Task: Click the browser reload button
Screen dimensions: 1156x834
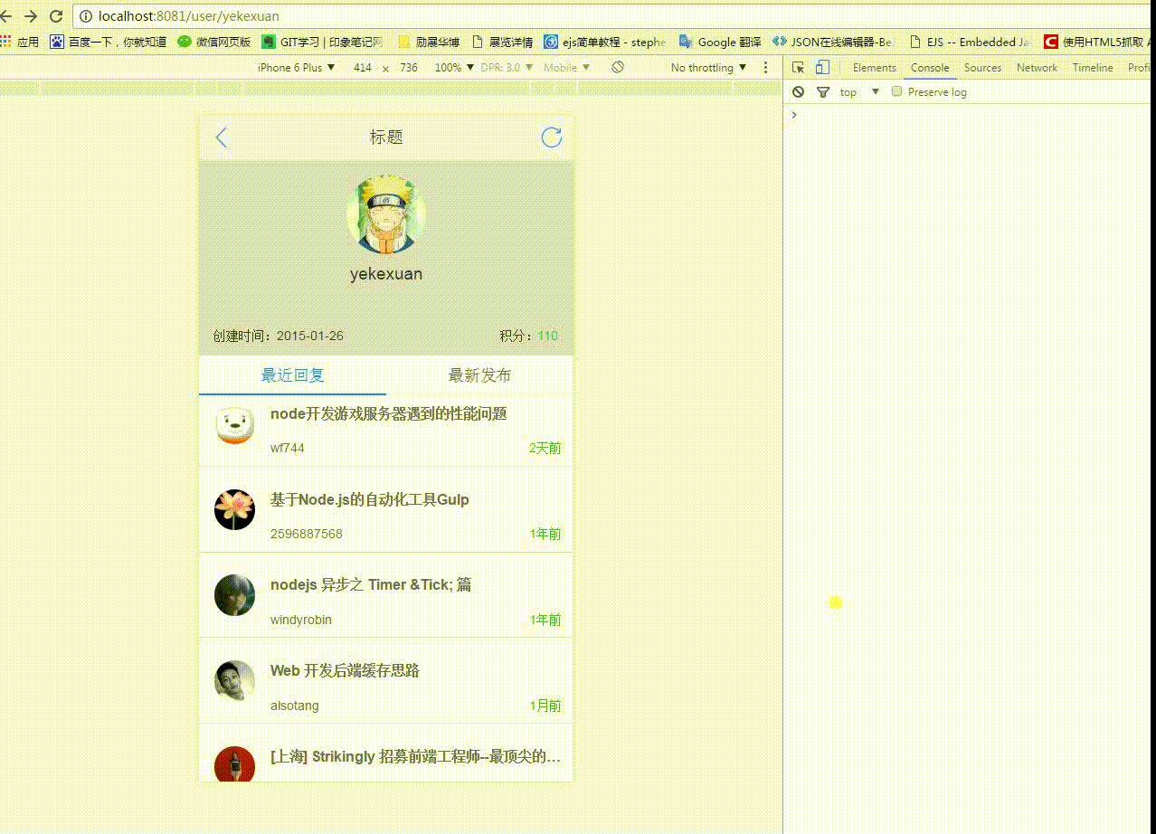Action: coord(56,16)
